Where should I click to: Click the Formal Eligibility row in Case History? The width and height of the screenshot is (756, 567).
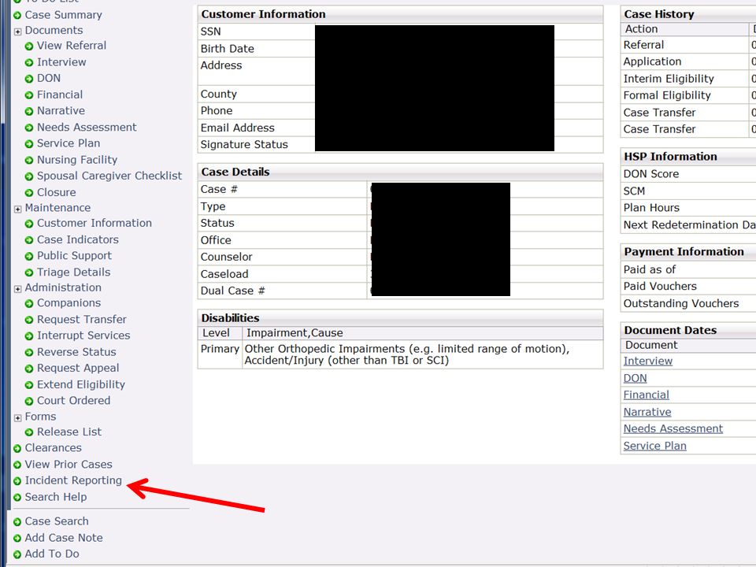(x=688, y=95)
